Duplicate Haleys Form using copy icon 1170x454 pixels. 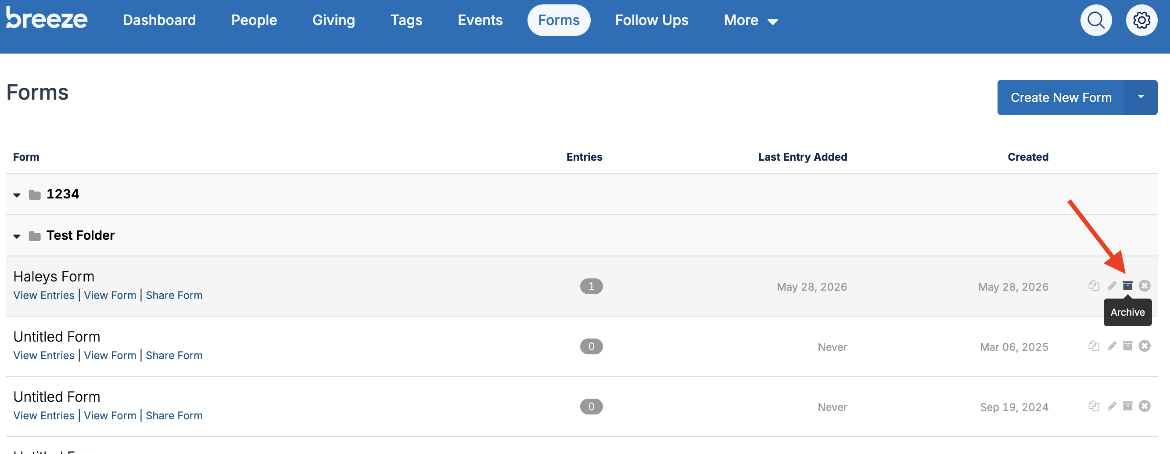click(1094, 286)
